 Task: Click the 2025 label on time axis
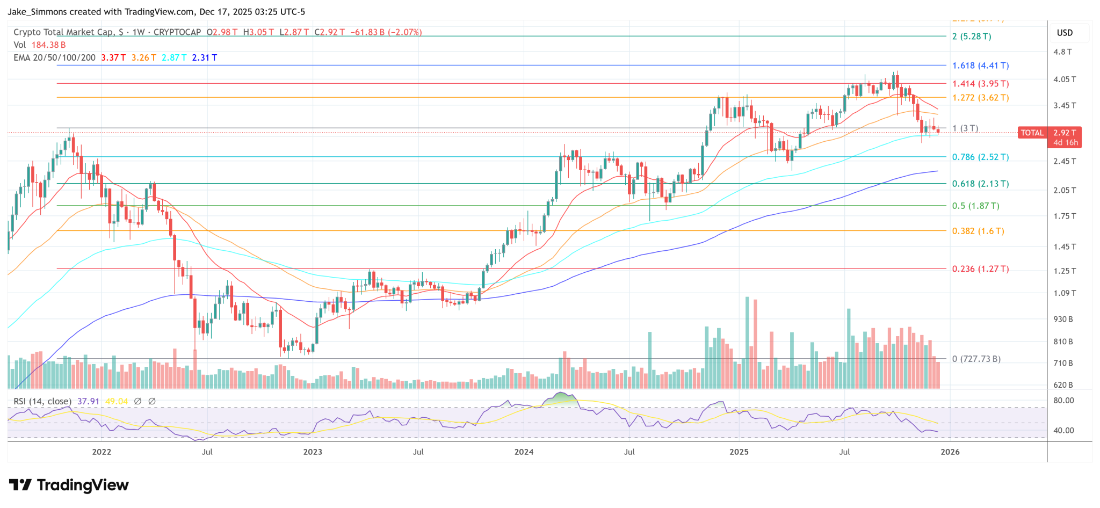pyautogui.click(x=739, y=452)
